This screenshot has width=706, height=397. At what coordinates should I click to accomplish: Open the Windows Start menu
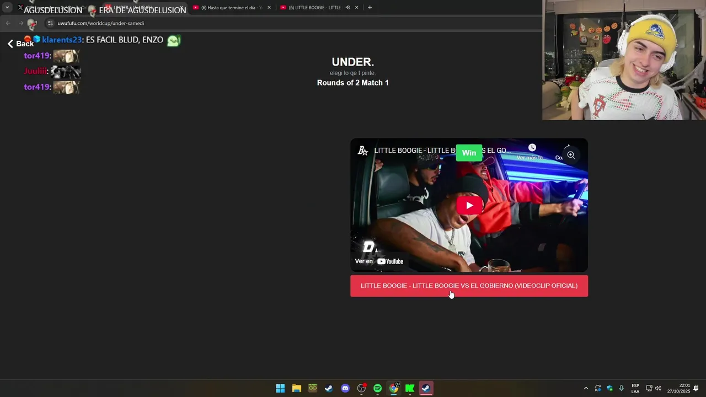point(280,388)
